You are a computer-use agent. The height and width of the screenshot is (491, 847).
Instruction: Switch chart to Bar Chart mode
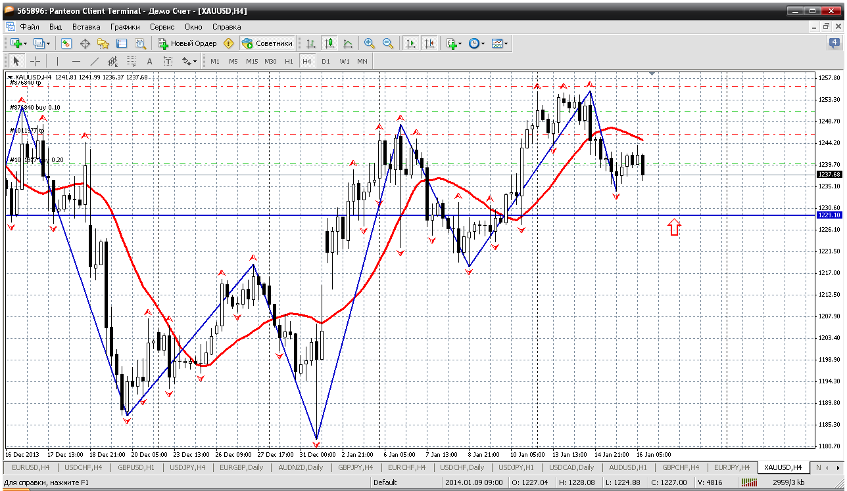(x=311, y=43)
